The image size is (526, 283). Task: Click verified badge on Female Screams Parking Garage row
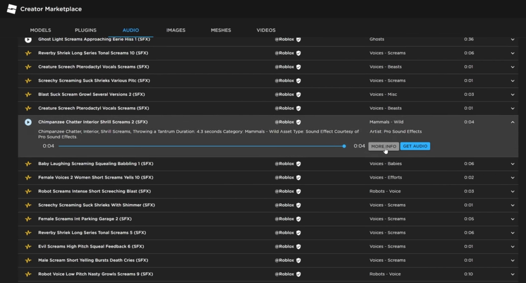[x=298, y=219]
